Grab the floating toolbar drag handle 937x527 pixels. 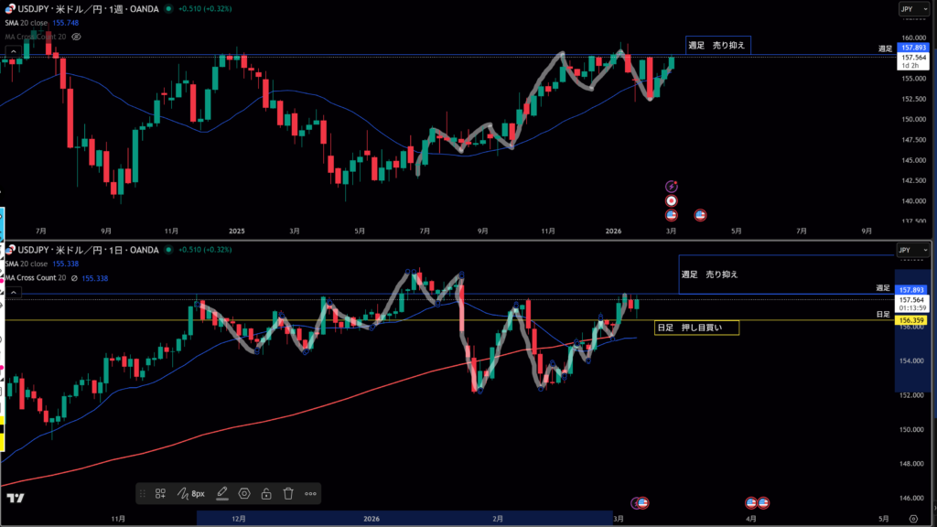click(x=143, y=493)
